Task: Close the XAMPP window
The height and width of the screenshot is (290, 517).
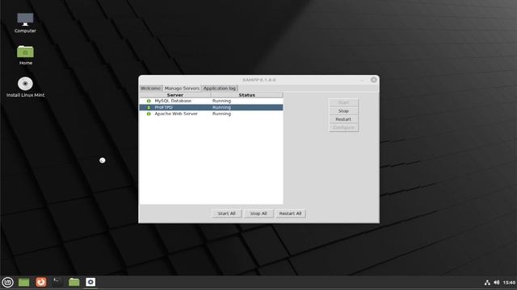Action: coord(373,80)
